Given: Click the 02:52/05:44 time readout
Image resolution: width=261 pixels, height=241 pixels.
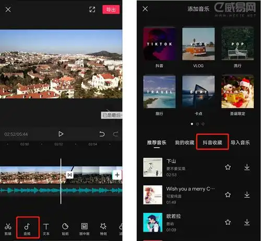Looking at the screenshot, I should pyautogui.click(x=16, y=134).
